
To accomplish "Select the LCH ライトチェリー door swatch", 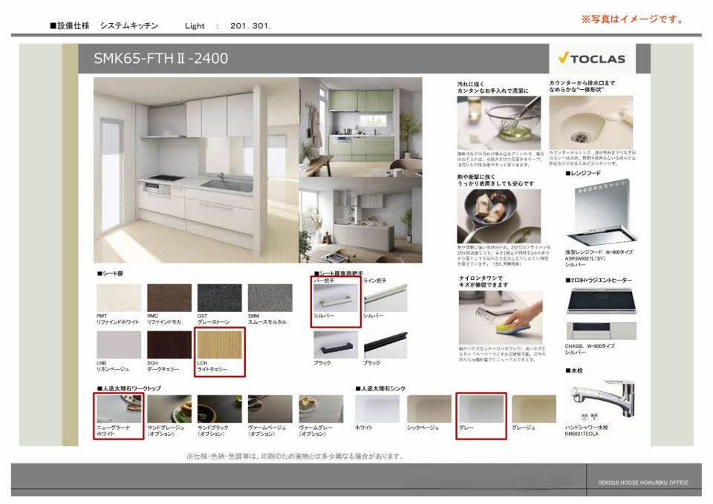I will [x=220, y=345].
